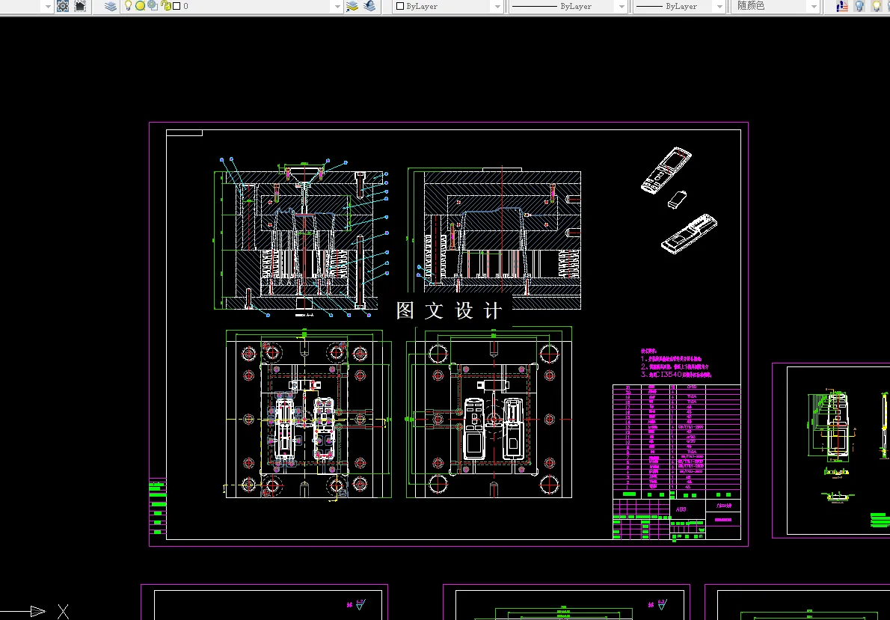The width and height of the screenshot is (890, 620).
Task: Select the mold section view A-A
Action: pos(302,237)
